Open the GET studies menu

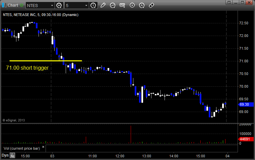[x=122, y=5]
